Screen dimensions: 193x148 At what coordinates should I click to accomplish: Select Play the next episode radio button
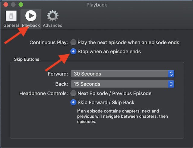tap(73, 43)
